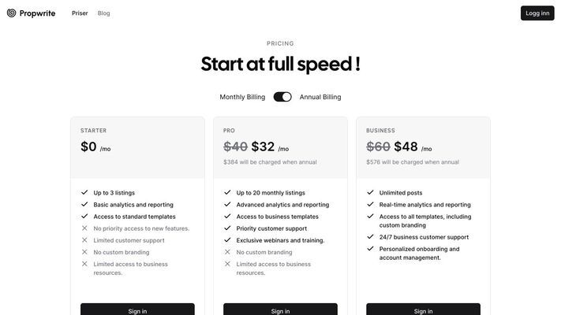The width and height of the screenshot is (561, 315).
Task: Click Sign in under Starter plan
Action: [137, 309]
